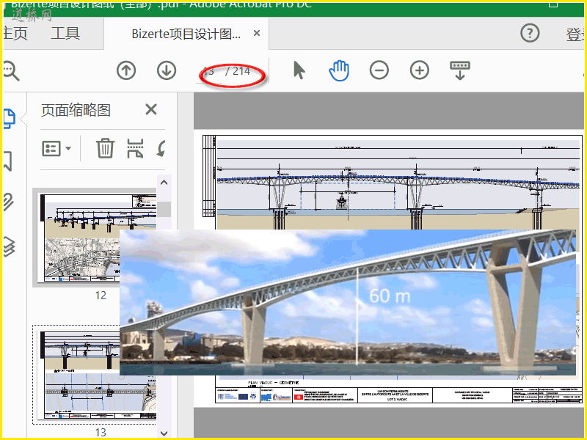This screenshot has width=587, height=440.
Task: Click the page number input field
Action: click(210, 71)
